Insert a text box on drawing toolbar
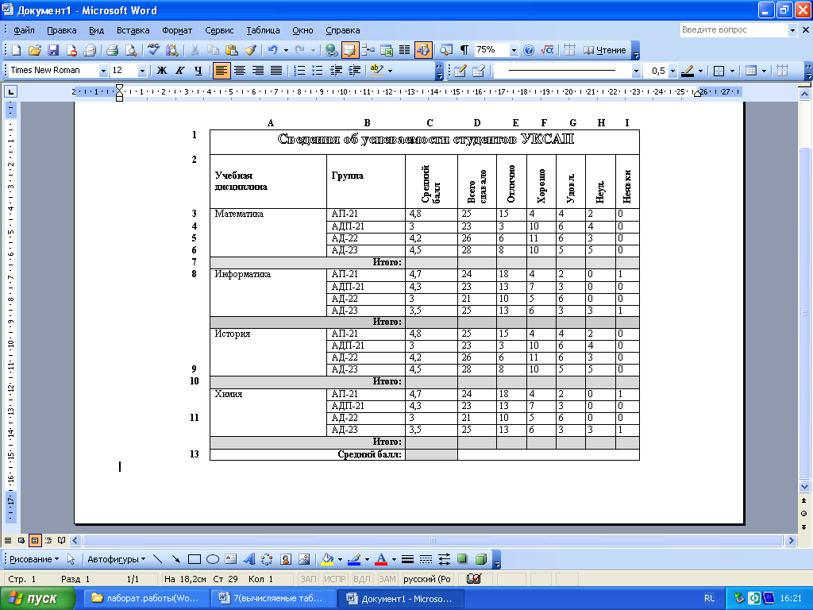Screen dimensions: 813x610 (x=231, y=559)
